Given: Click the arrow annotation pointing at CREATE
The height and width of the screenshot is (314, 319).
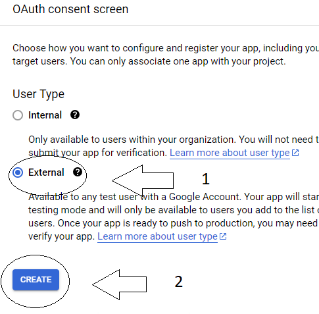Looking at the screenshot, I should (120, 284).
